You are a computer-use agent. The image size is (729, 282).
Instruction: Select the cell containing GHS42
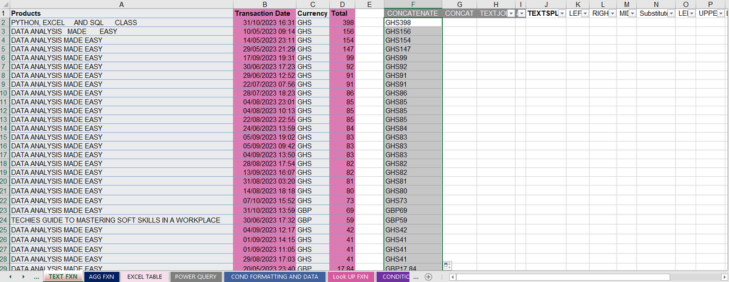413,230
